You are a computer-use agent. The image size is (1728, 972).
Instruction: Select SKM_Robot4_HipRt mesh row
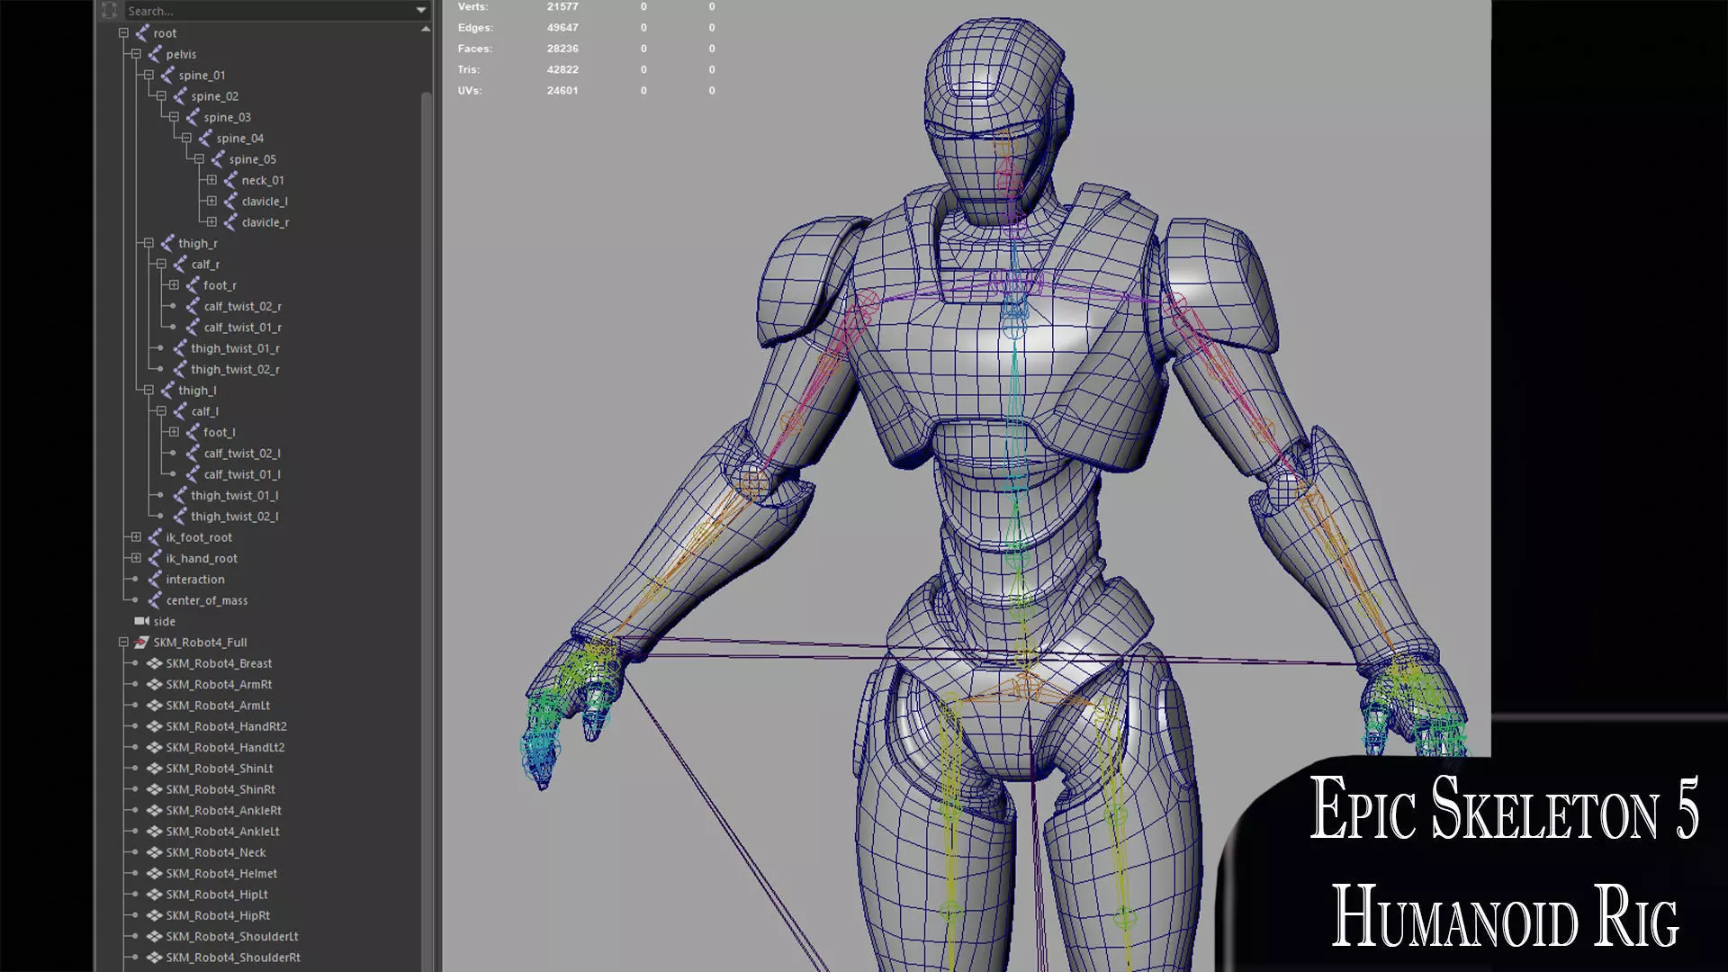click(x=218, y=915)
